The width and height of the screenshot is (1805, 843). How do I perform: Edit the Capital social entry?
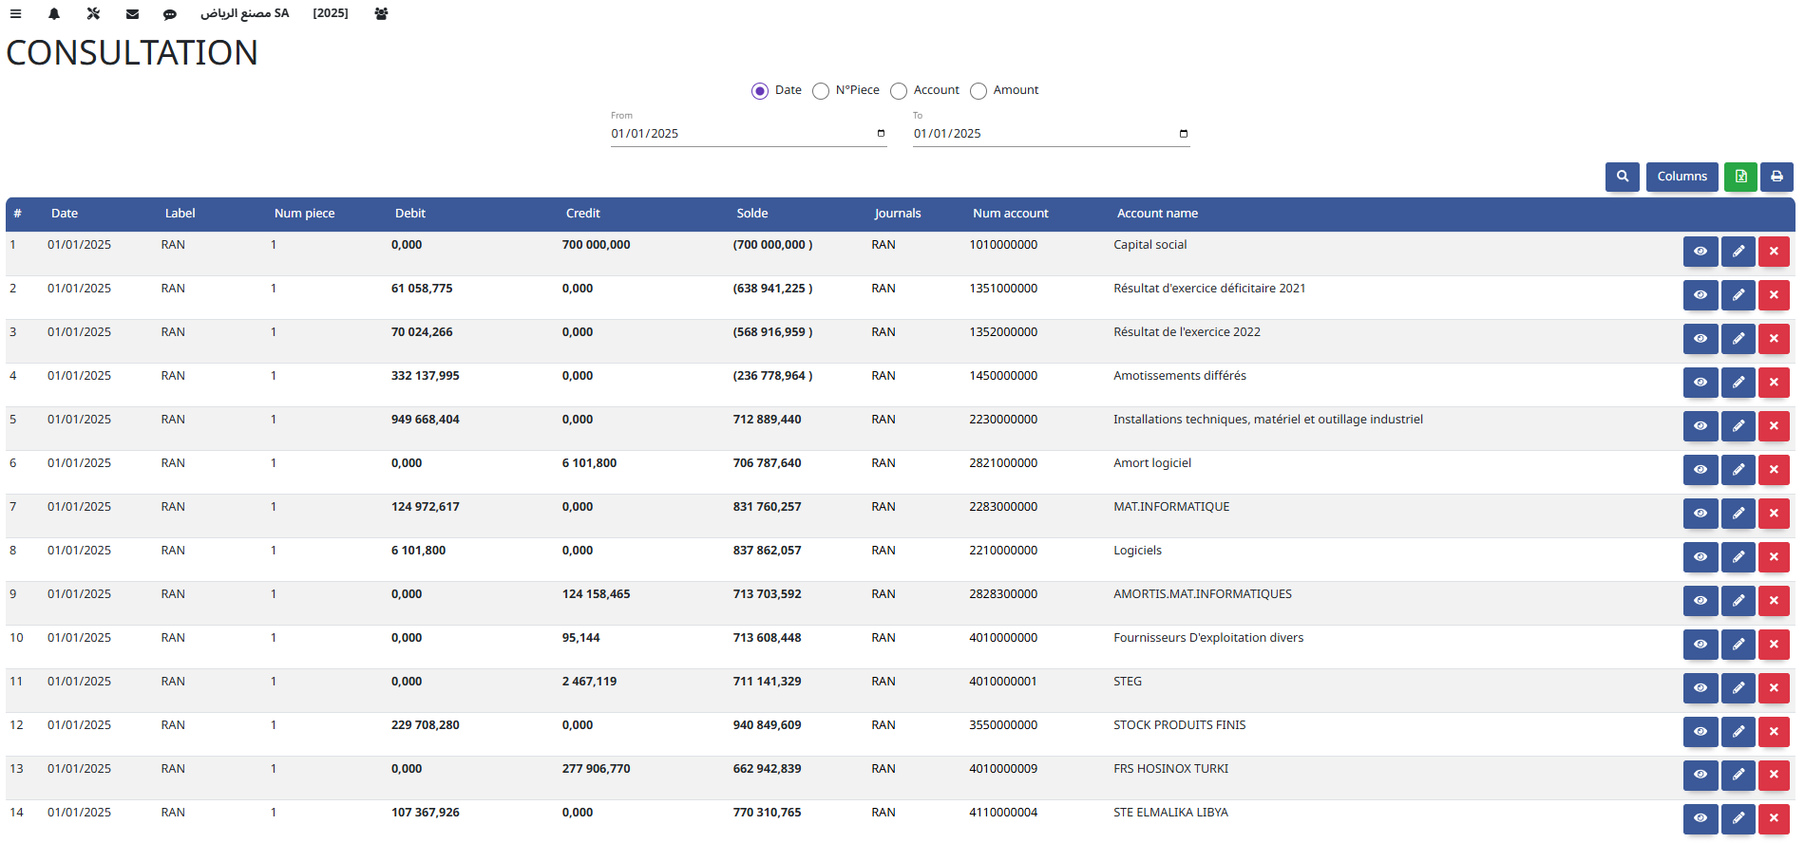coord(1738,252)
